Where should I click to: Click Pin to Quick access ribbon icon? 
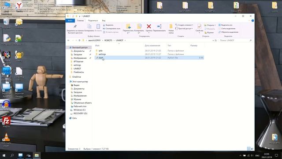click(75, 26)
